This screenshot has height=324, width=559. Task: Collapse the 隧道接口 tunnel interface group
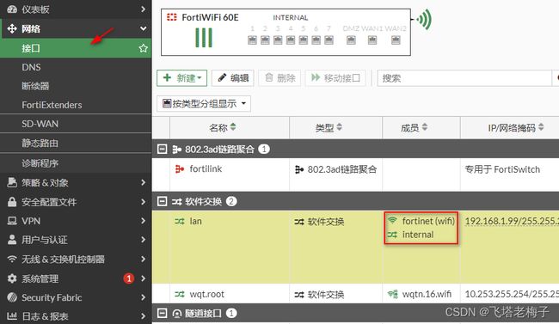coord(163,314)
